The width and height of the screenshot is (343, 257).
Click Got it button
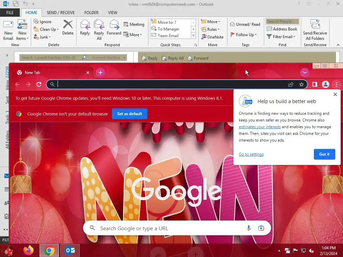point(324,154)
